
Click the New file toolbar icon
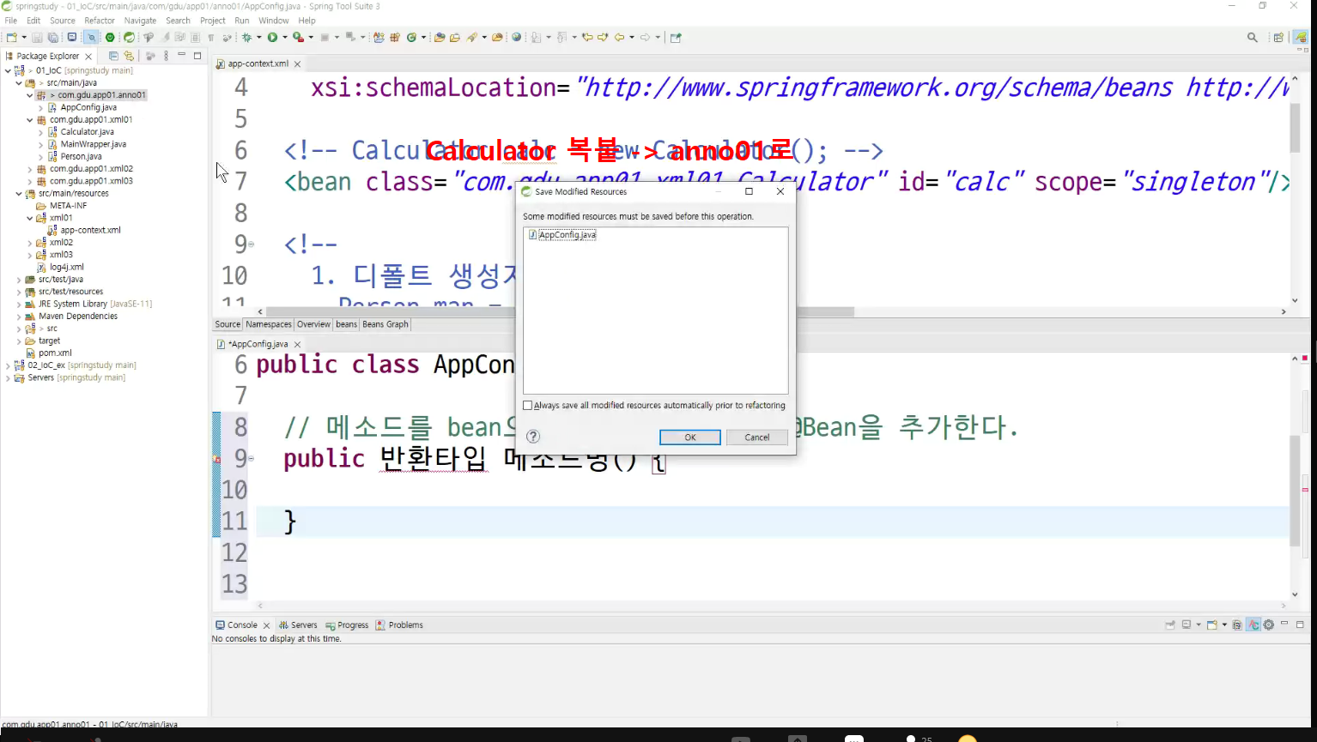tap(11, 38)
